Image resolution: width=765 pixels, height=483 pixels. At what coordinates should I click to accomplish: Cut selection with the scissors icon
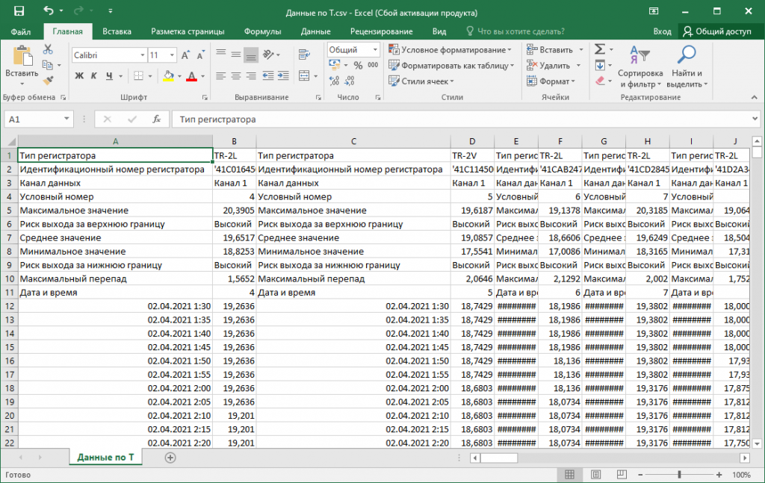point(48,49)
